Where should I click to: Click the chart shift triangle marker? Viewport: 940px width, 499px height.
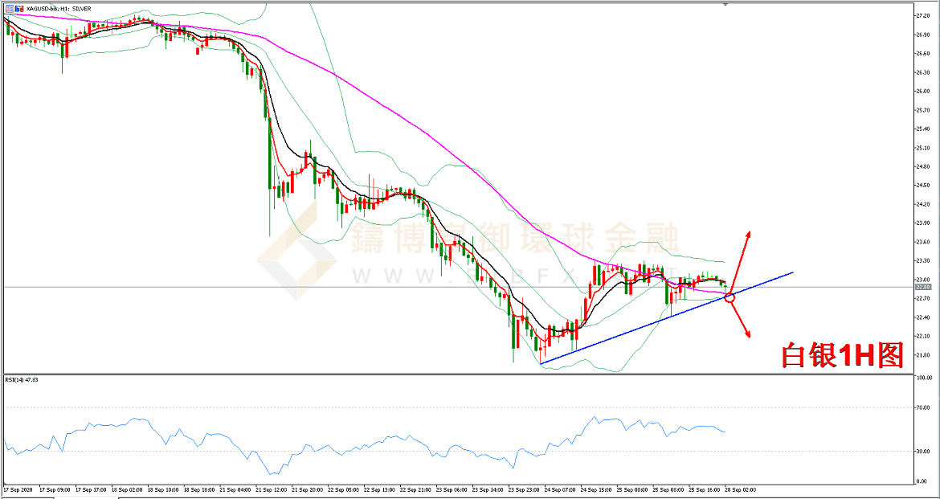pyautogui.click(x=725, y=4)
